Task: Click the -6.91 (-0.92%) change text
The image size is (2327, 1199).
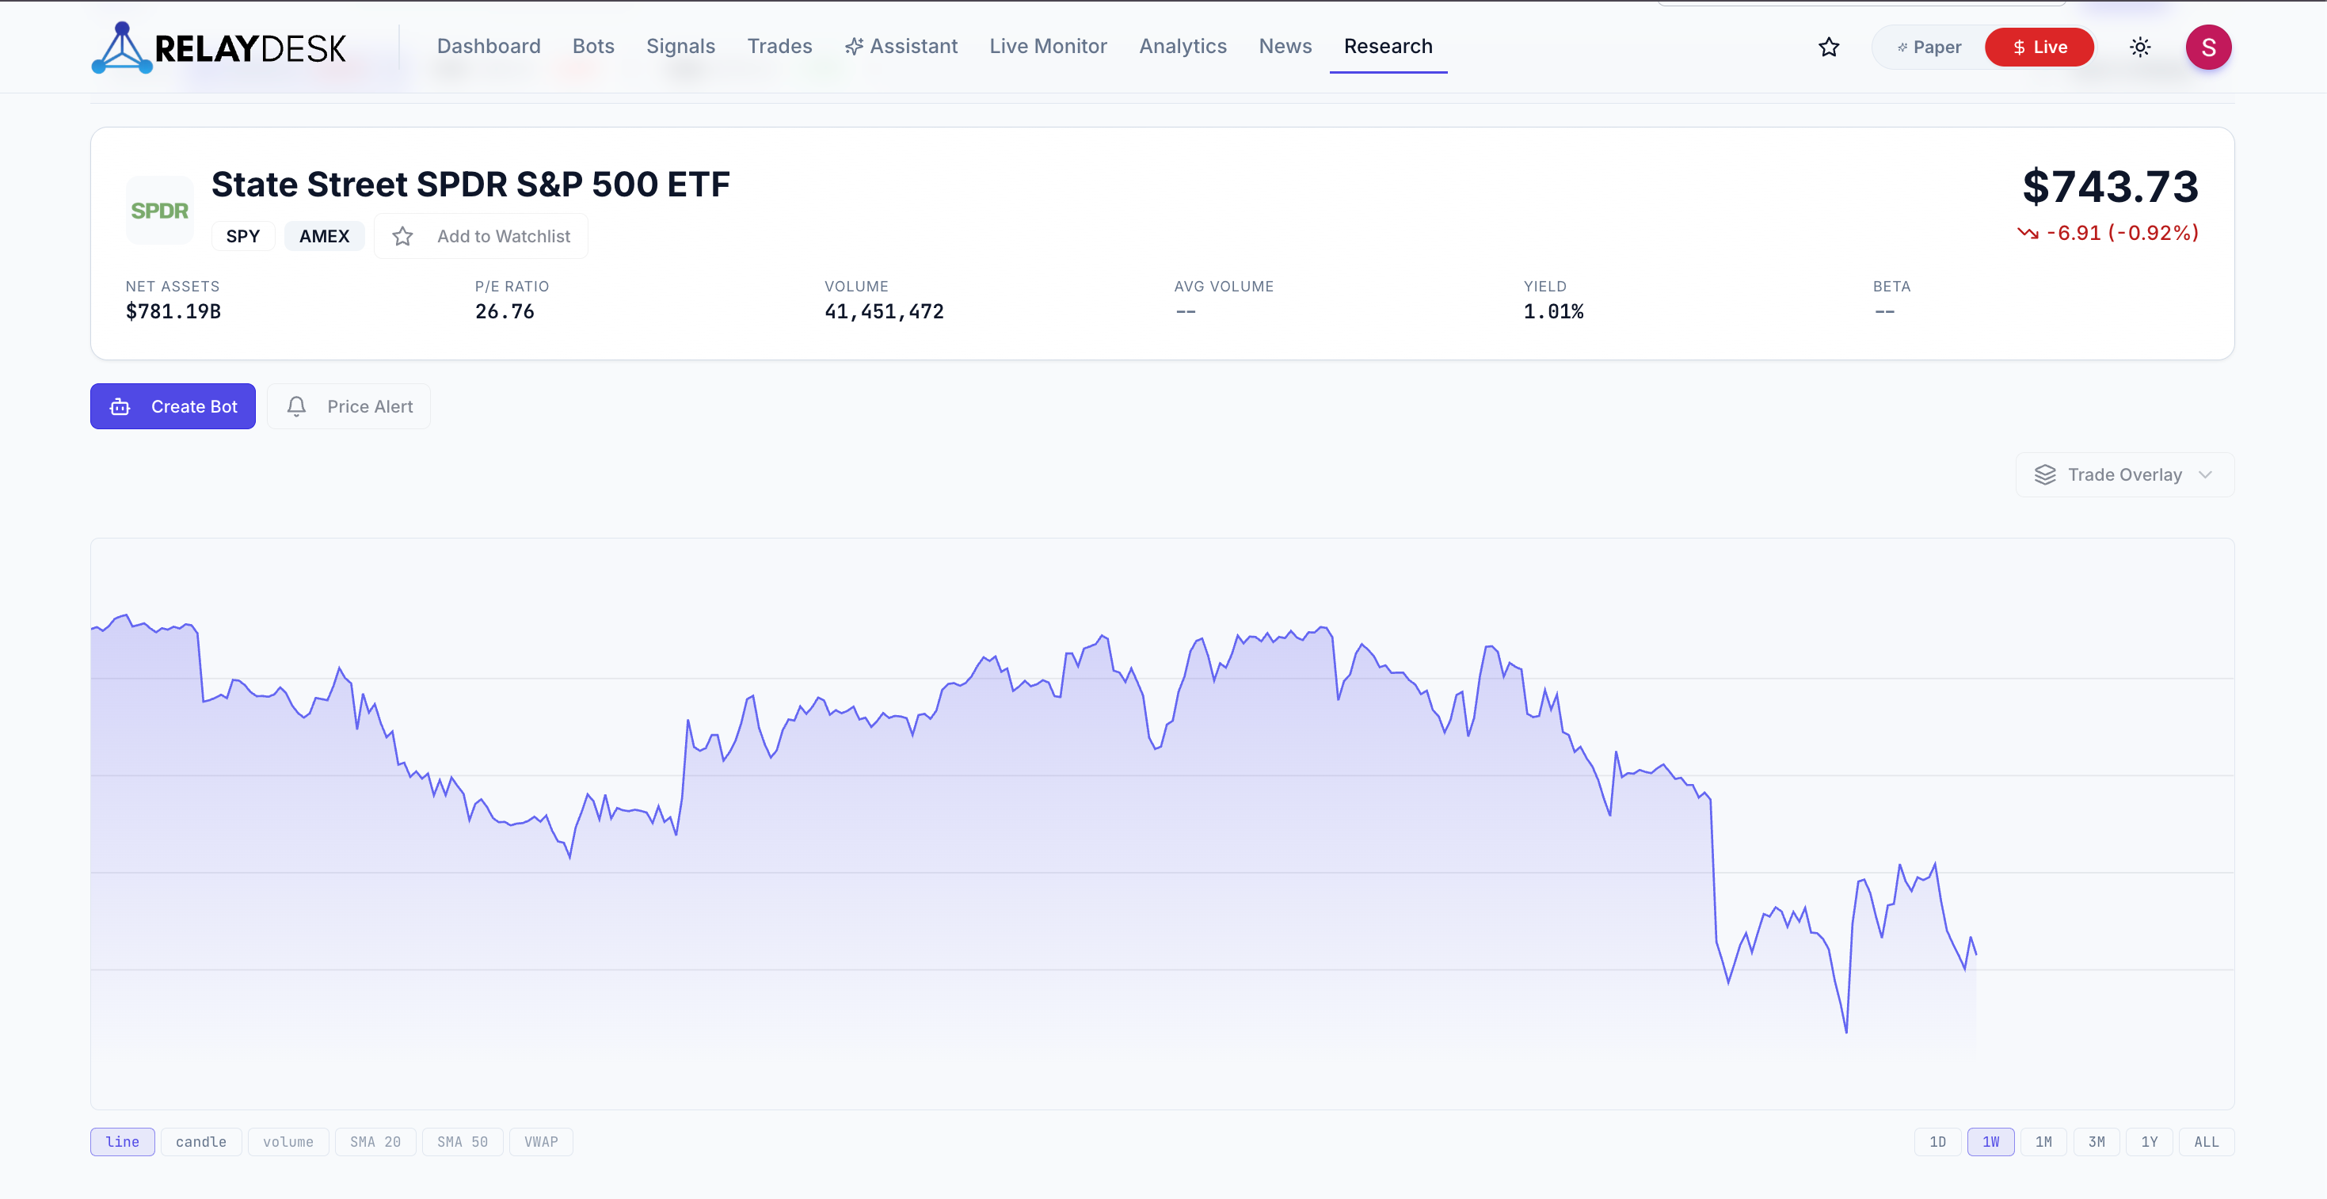Action: (x=2122, y=233)
